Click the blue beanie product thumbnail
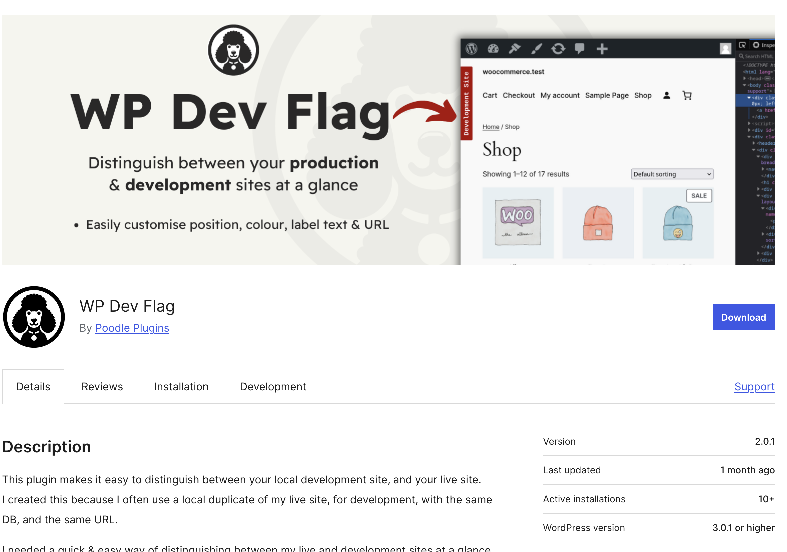The image size is (787, 552). coord(678,223)
